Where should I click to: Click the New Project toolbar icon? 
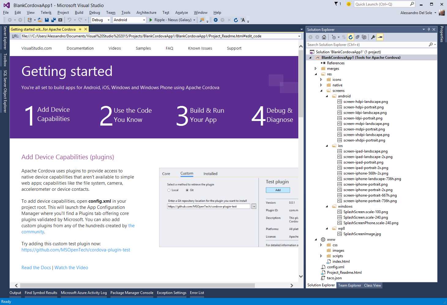(30, 20)
